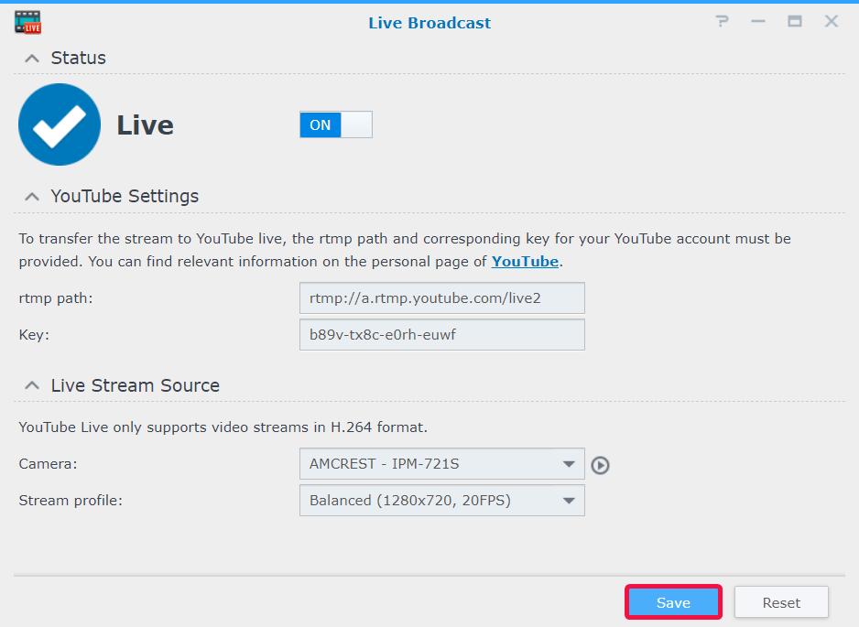Click the blue Live status checkmark icon
Screen dimensions: 859x627
(60, 124)
